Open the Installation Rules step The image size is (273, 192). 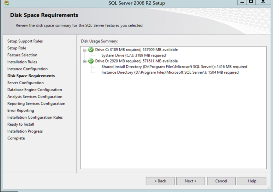pos(22,62)
